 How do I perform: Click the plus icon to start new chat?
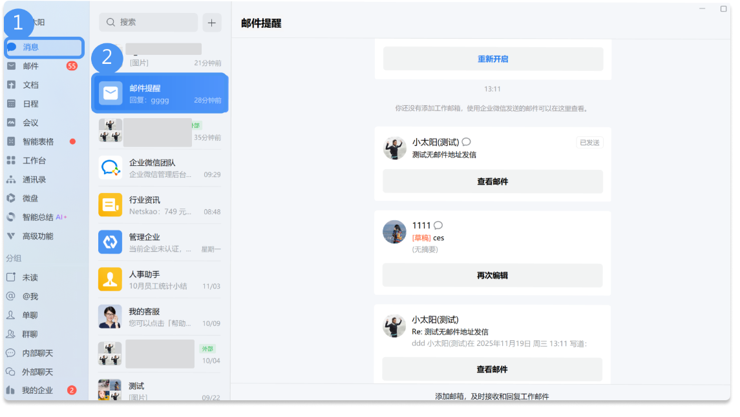click(211, 22)
